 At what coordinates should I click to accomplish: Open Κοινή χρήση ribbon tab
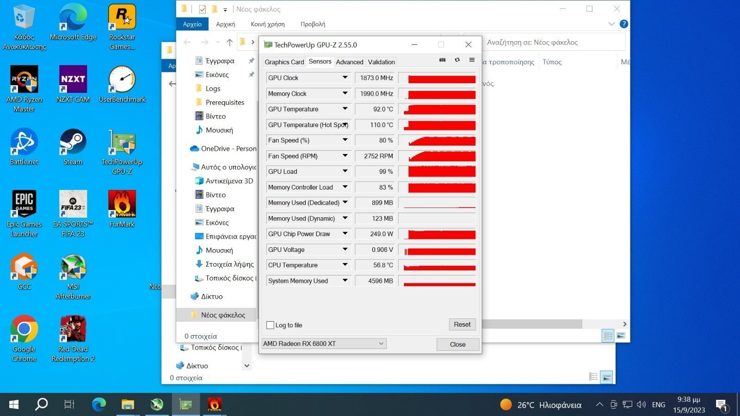tap(268, 24)
